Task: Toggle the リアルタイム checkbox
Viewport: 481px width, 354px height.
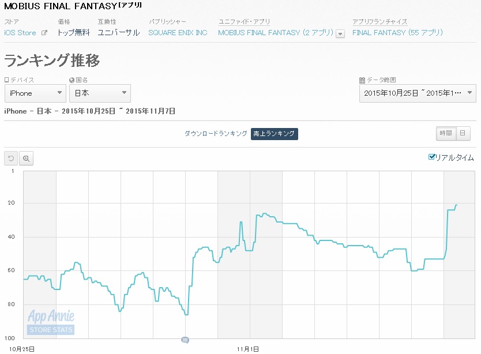Action: tap(431, 157)
